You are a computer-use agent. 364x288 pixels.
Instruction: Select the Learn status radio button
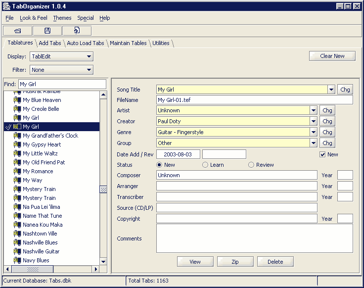coord(205,165)
